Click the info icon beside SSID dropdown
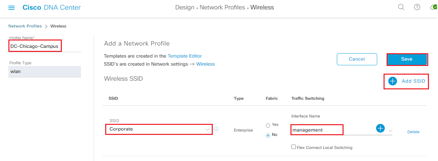438x161 pixels. coord(216,129)
